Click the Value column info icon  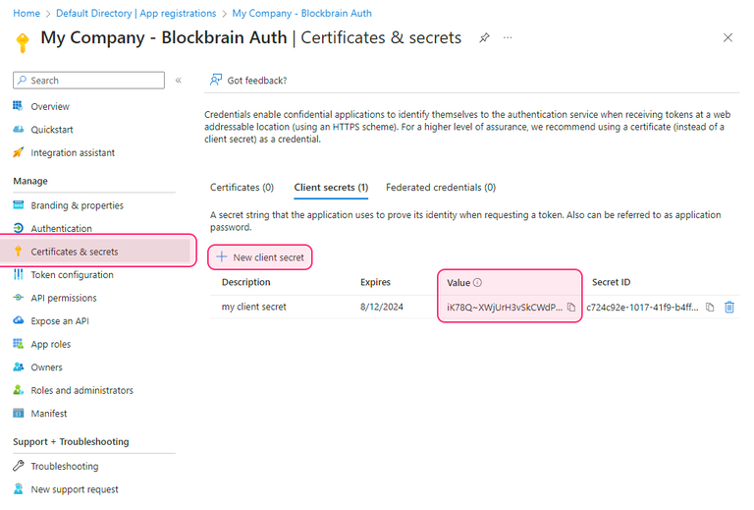click(x=478, y=283)
